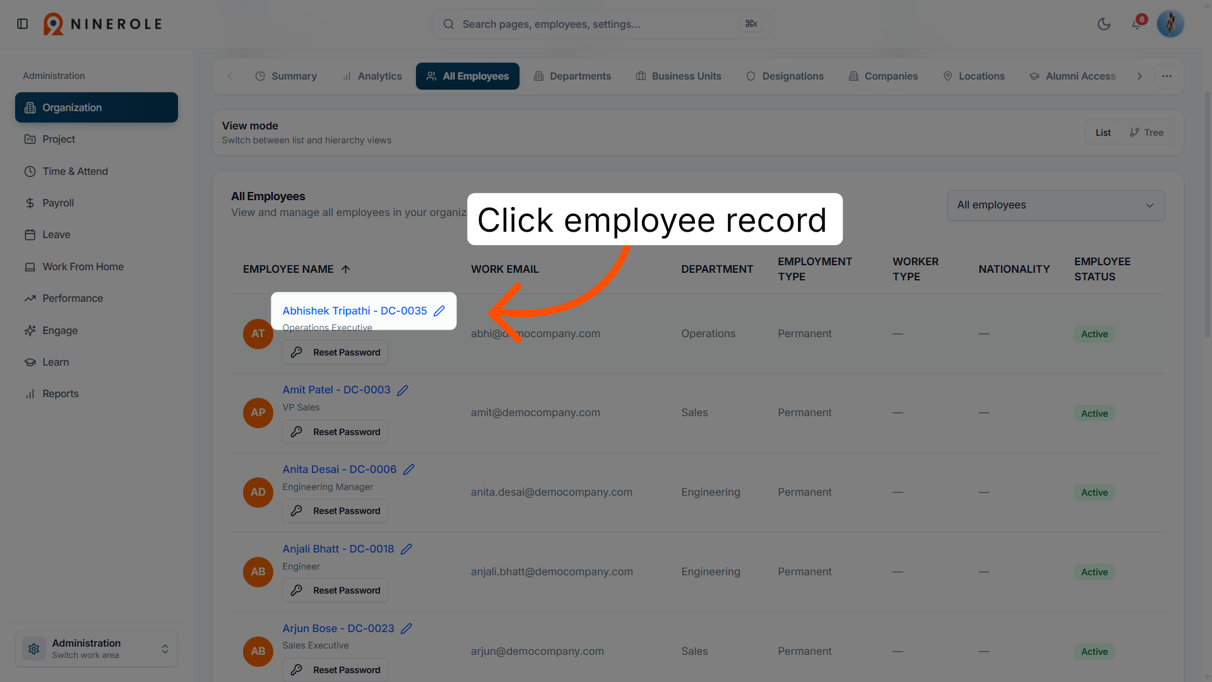Switch to the Business Units tab

click(679, 76)
